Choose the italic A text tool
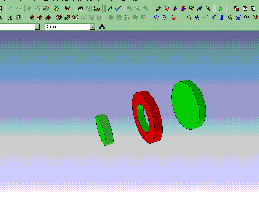The height and width of the screenshot is (214, 259). click(x=10, y=17)
